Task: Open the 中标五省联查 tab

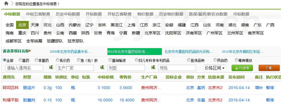Action: (x=38, y=14)
